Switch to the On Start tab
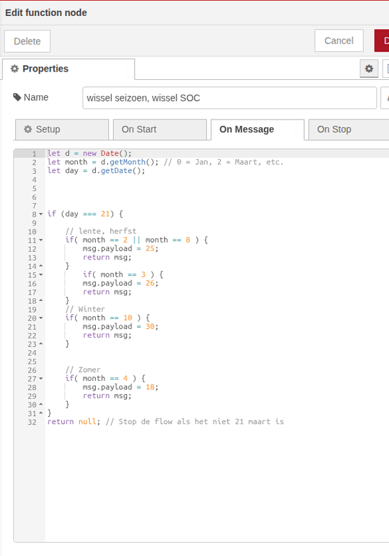 pyautogui.click(x=160, y=129)
